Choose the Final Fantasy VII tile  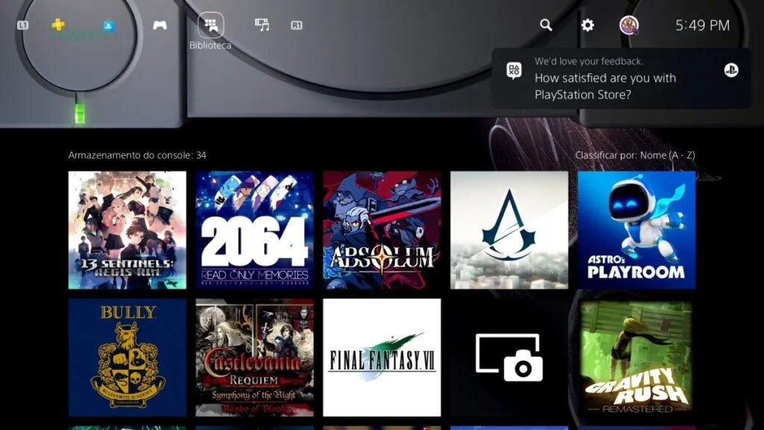pyautogui.click(x=382, y=358)
